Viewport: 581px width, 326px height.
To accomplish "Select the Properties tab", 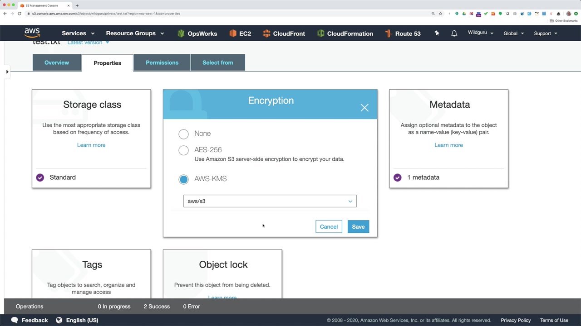I will (x=108, y=63).
